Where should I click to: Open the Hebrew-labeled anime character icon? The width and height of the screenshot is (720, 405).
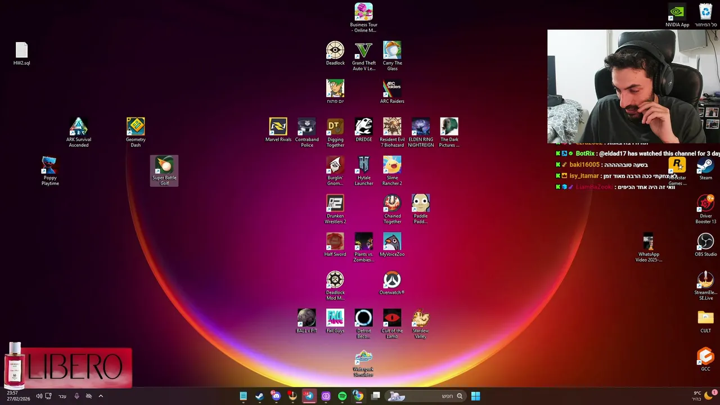pyautogui.click(x=335, y=92)
